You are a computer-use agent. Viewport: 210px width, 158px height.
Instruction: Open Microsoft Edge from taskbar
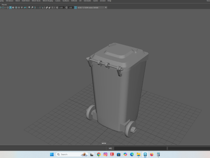click(132, 154)
